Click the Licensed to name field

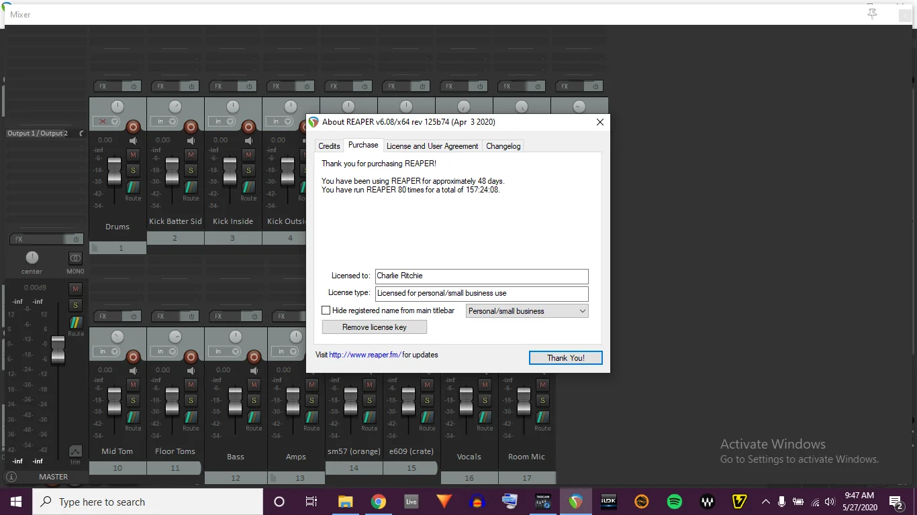pos(482,276)
